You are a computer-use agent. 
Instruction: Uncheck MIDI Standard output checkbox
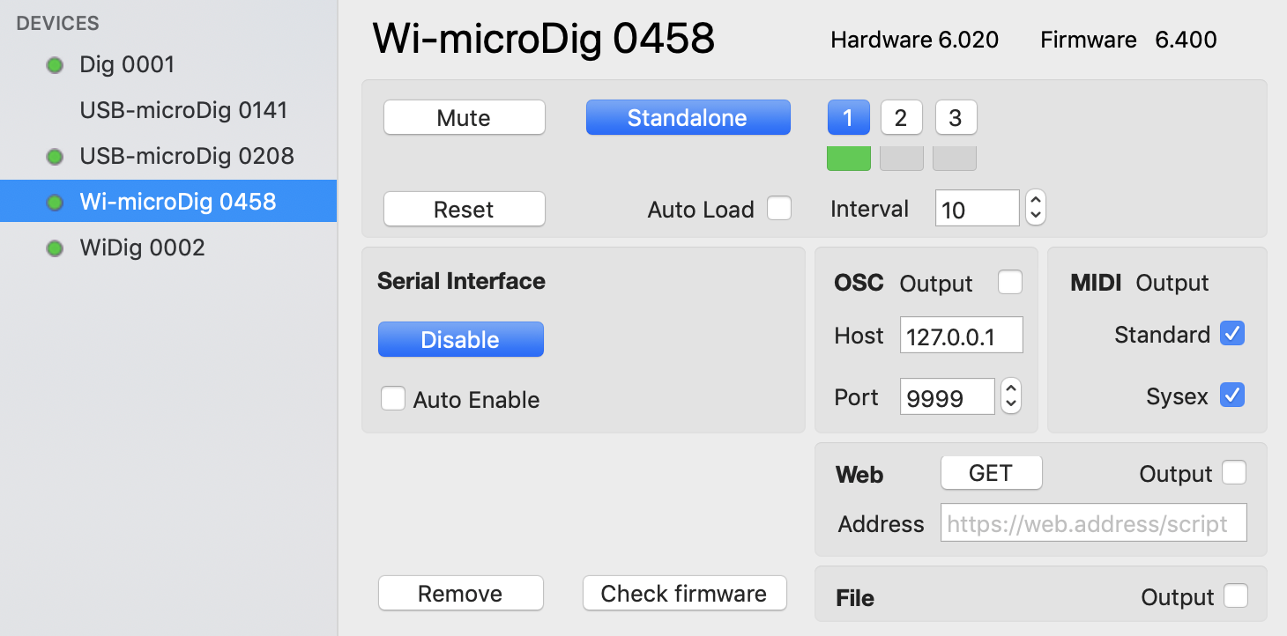point(1232,334)
